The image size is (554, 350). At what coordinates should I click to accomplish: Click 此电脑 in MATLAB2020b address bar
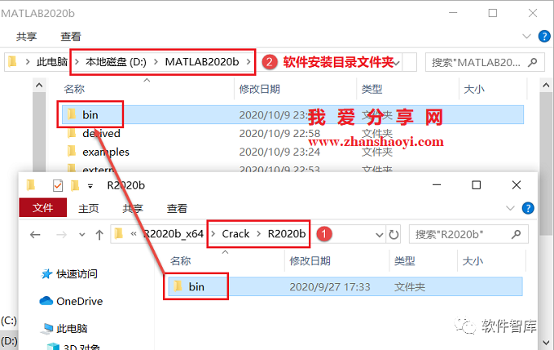(52, 62)
